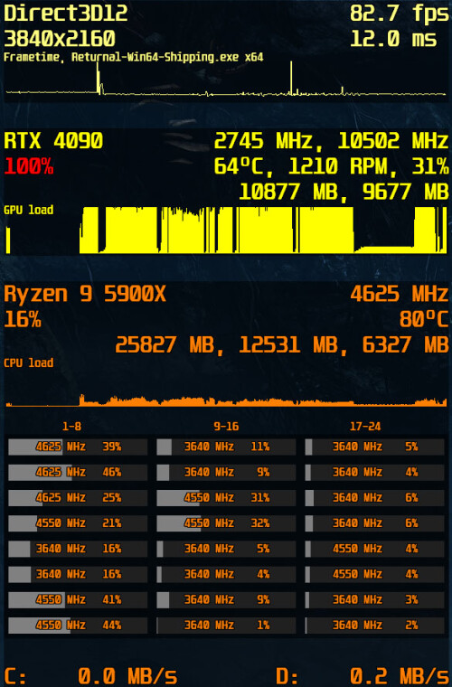The image size is (452, 687).
Task: Click the frametime history graph line
Action: coord(226,80)
